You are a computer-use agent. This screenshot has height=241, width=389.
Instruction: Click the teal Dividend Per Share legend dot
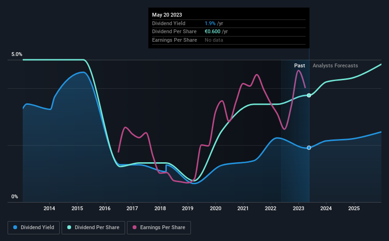tap(69, 227)
